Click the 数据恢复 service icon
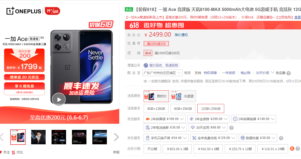This screenshot has height=159, width=301. point(243,138)
